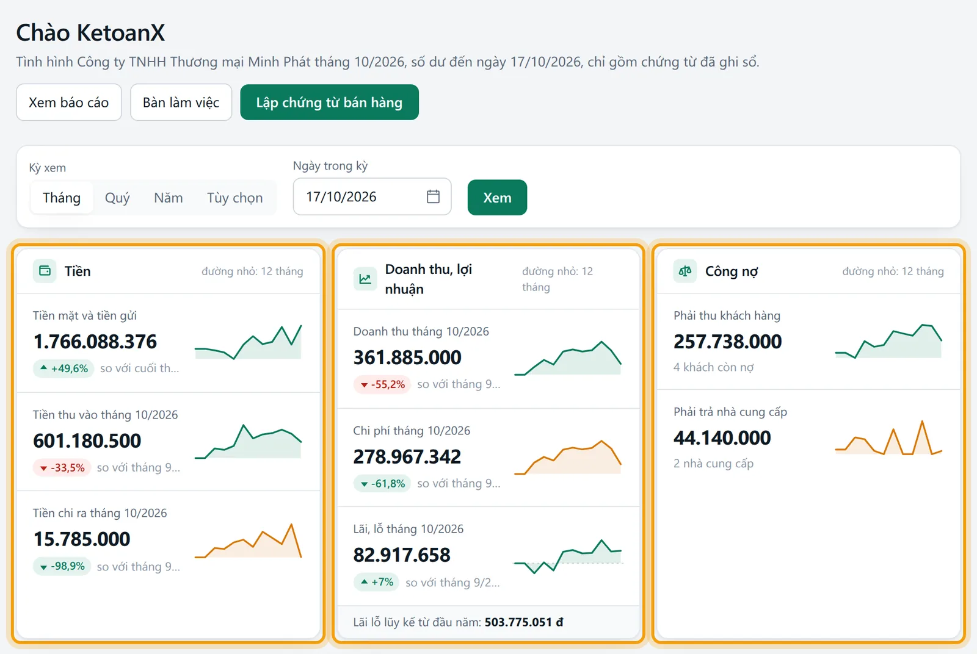Screen dimensions: 977x654
Task: Switch to the Quý period tab
Action: (117, 198)
